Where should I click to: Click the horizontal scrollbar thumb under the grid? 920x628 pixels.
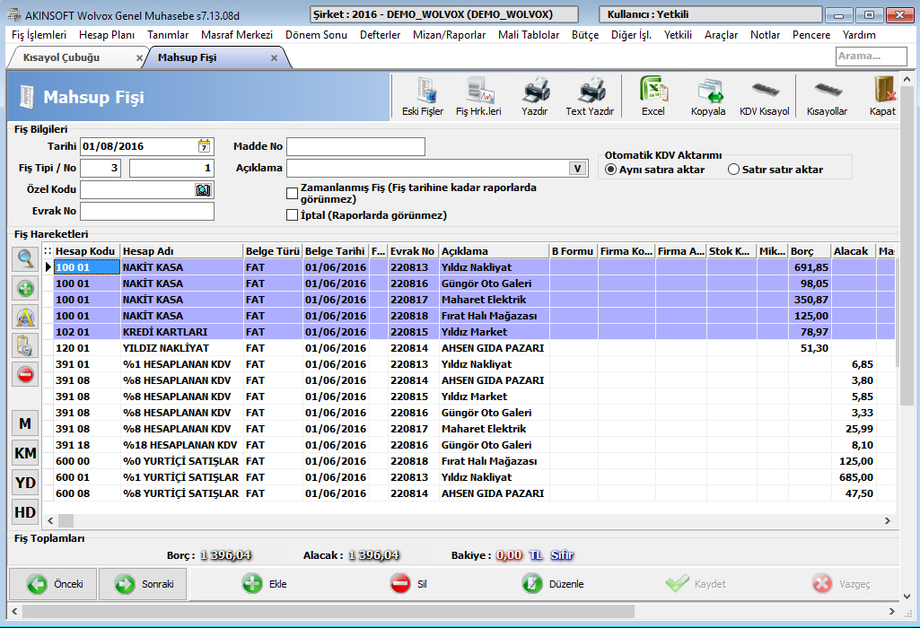click(x=66, y=520)
